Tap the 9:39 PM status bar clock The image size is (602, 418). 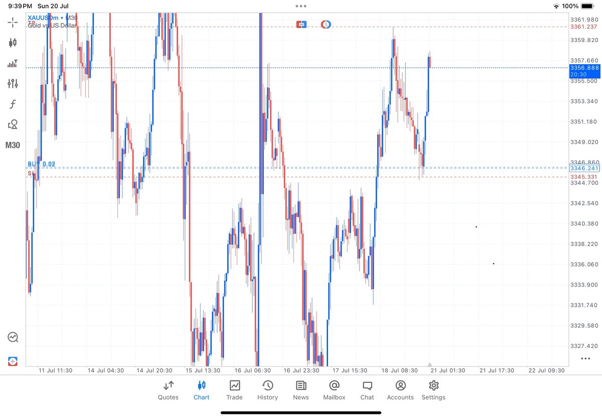click(20, 6)
